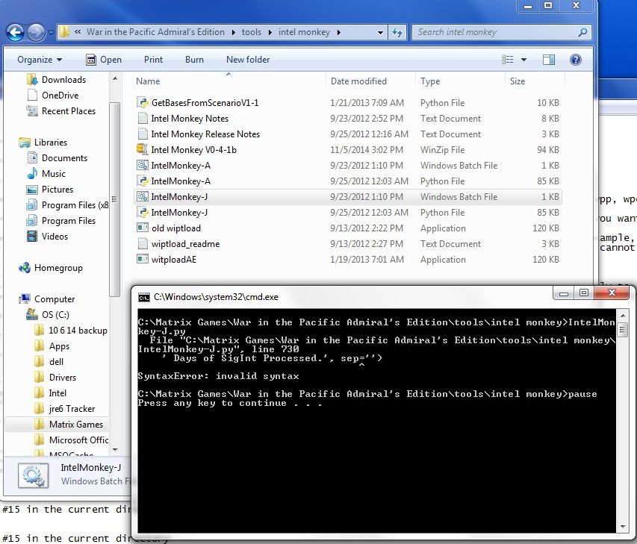
Task: Select GetBasesFromScenarioV1-1 Python file
Action: pyautogui.click(x=205, y=103)
